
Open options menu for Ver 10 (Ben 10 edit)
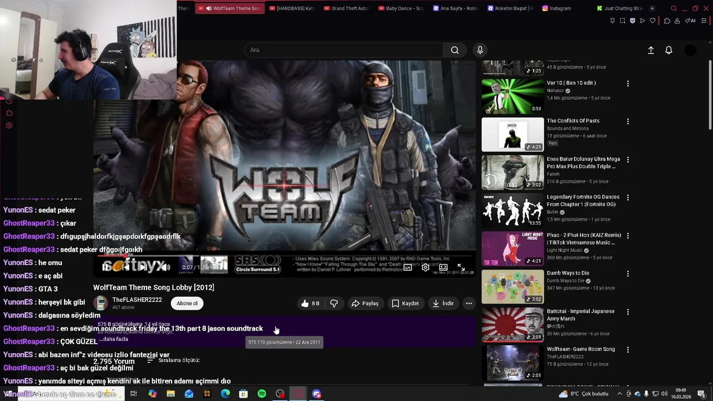pos(628,84)
